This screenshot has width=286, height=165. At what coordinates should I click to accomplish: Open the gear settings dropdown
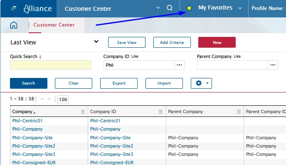201,83
